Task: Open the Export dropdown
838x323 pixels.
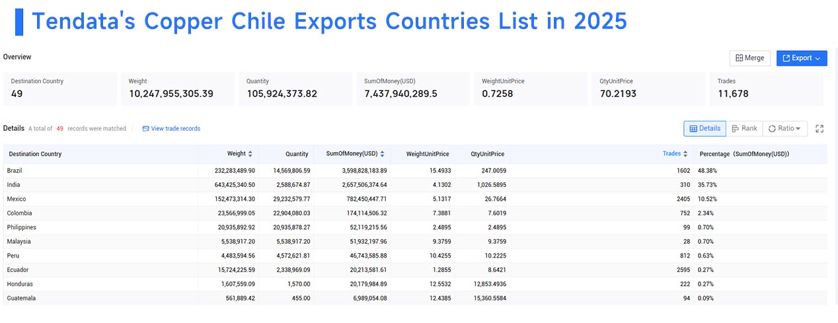Action: (802, 58)
